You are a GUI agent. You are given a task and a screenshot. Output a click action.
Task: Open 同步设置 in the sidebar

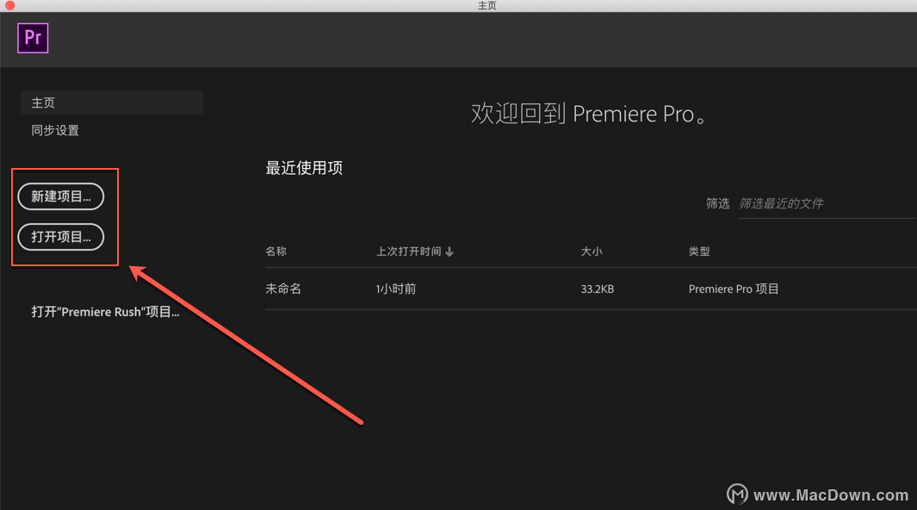click(55, 130)
